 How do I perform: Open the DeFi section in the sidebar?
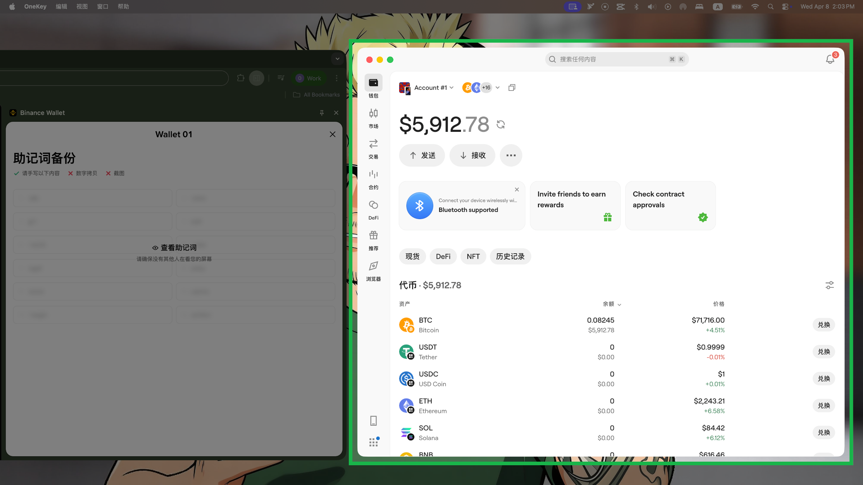(373, 210)
